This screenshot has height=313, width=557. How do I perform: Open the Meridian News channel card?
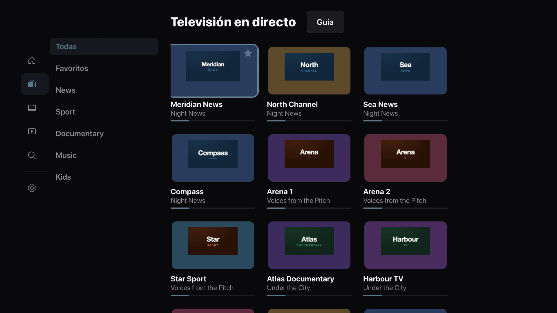click(x=214, y=71)
